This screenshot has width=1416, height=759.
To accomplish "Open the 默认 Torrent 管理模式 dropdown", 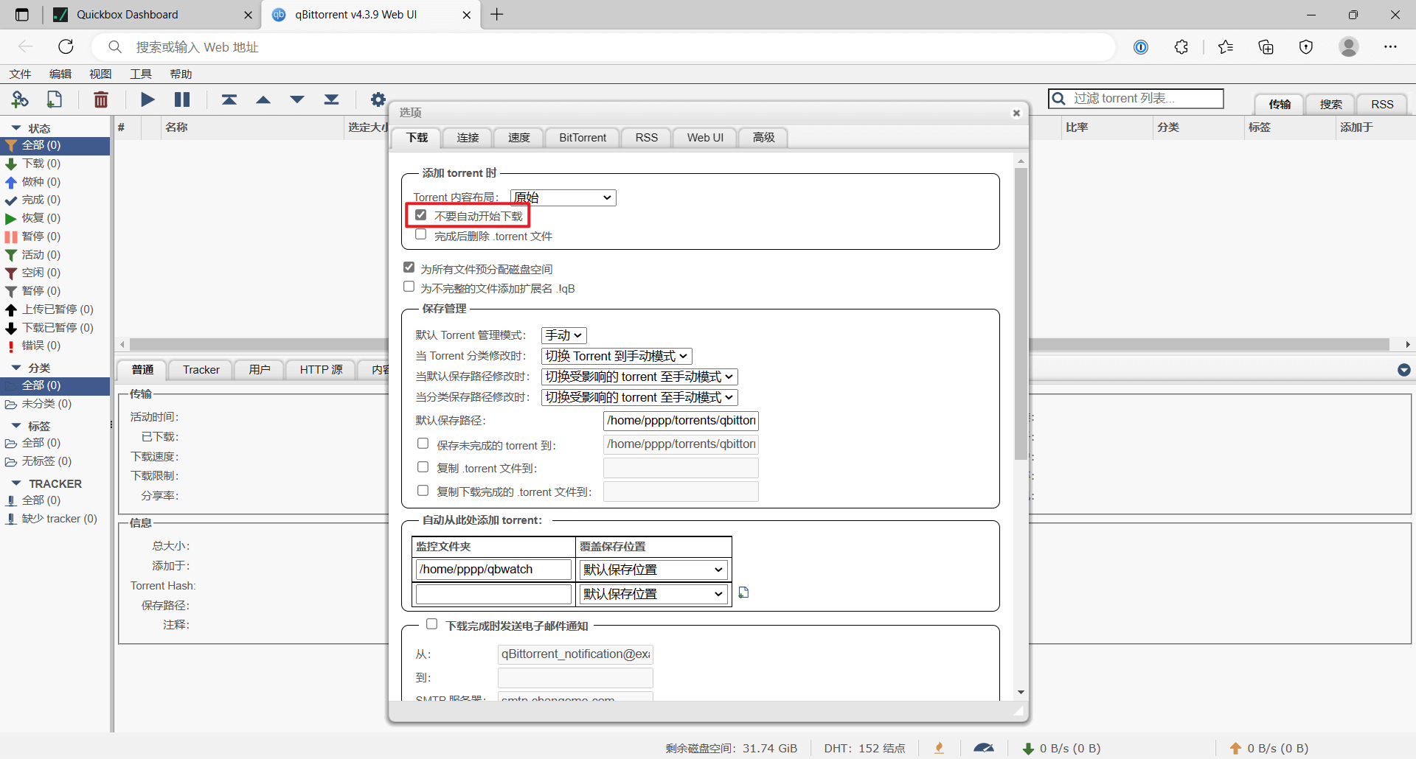I will 563,335.
